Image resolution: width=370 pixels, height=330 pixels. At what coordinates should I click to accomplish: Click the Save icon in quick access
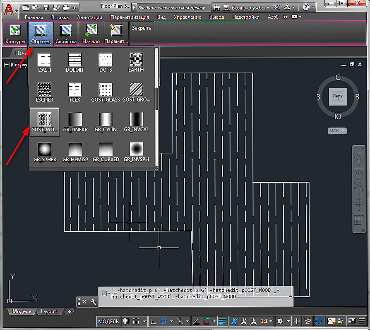pyautogui.click(x=46, y=8)
